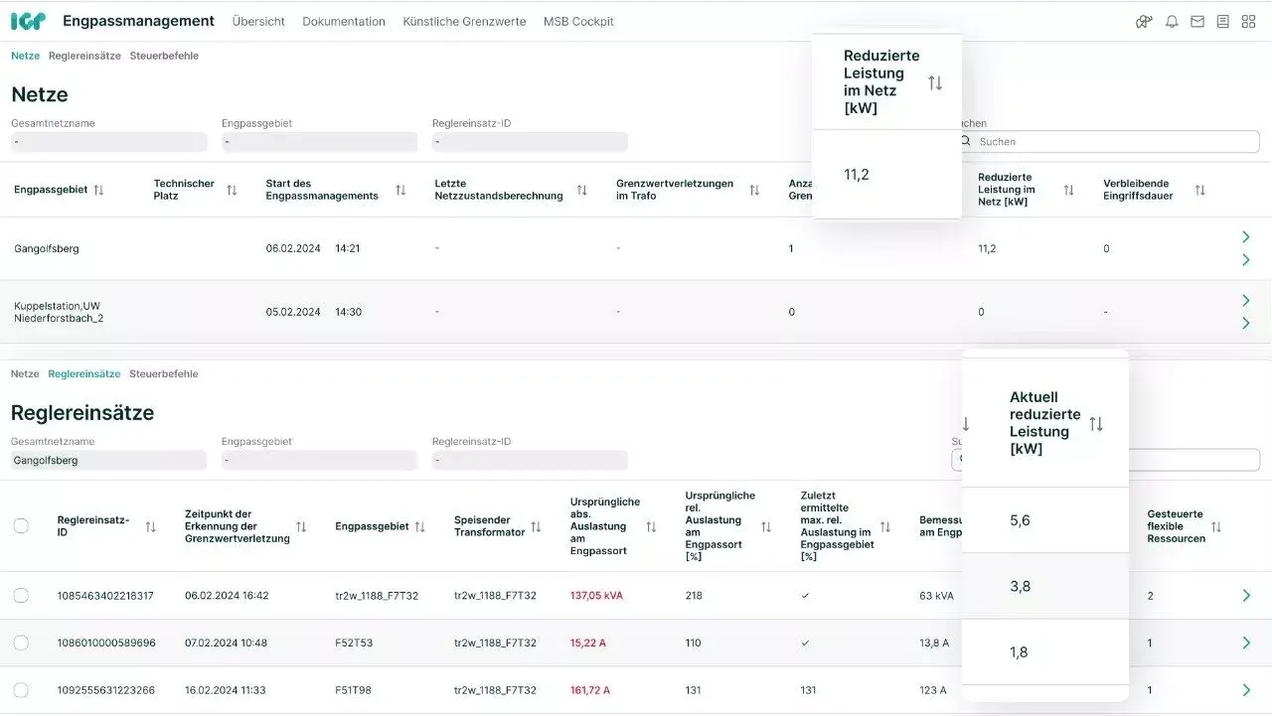Viewport: 1272px width, 716px height.
Task: Open the apps grid icon
Action: point(1249,22)
